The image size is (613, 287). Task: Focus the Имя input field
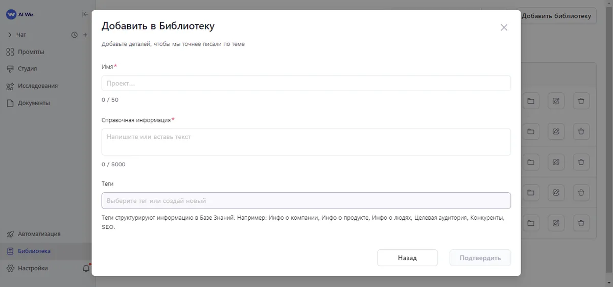point(306,84)
